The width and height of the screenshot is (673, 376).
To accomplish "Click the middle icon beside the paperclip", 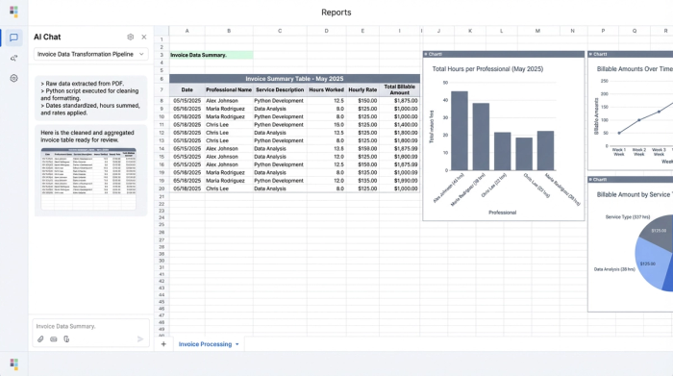I will click(54, 339).
